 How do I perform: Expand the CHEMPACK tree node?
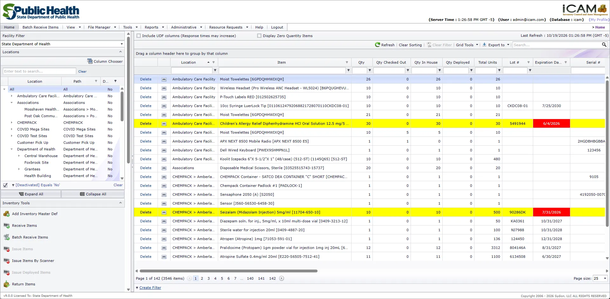coord(12,123)
